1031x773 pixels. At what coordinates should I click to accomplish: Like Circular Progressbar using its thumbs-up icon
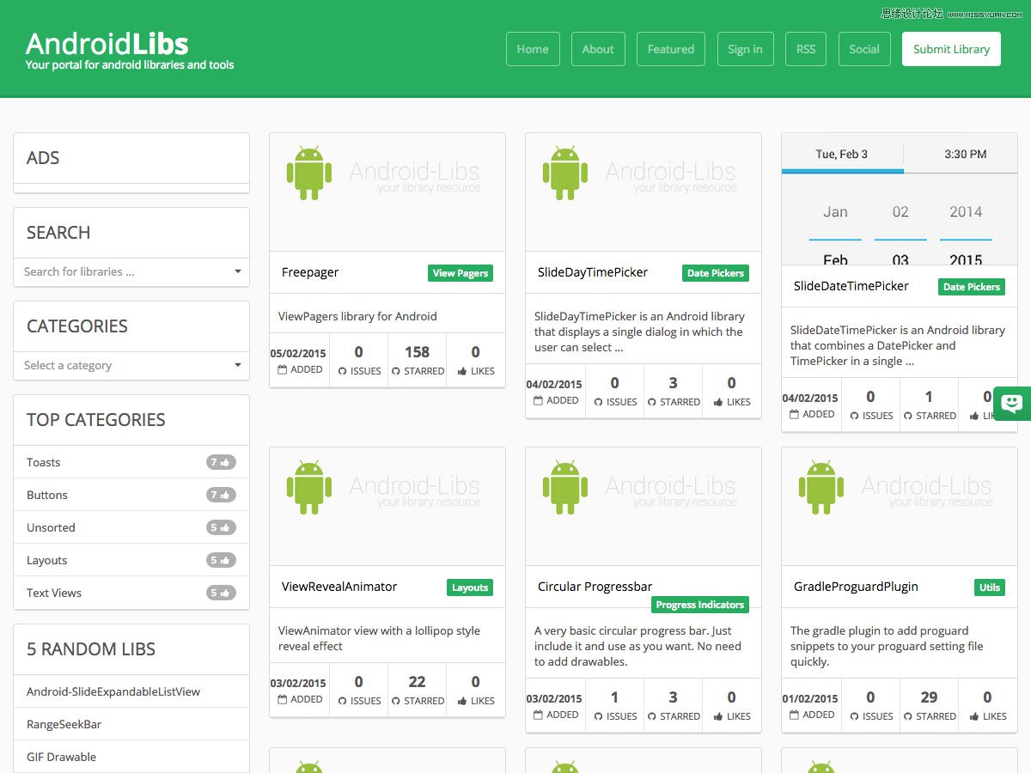point(718,717)
